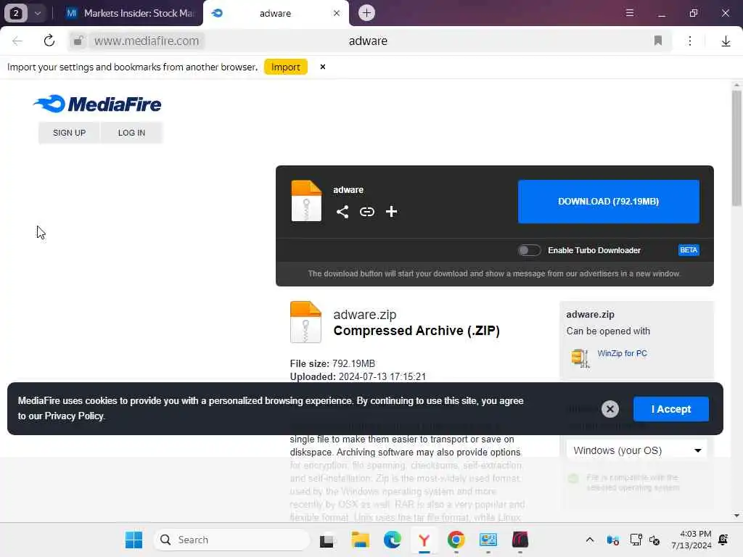Click the share icon under adware
The height and width of the screenshot is (557, 743).
click(342, 212)
